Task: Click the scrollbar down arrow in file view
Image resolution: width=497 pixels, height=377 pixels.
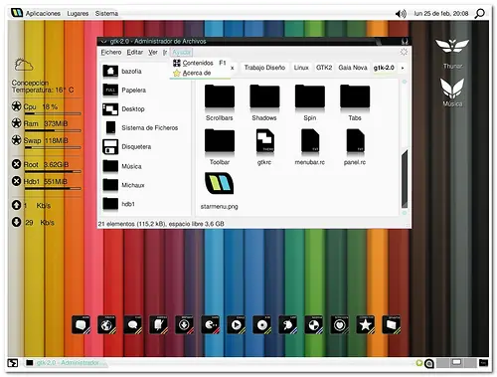Action: tap(405, 213)
